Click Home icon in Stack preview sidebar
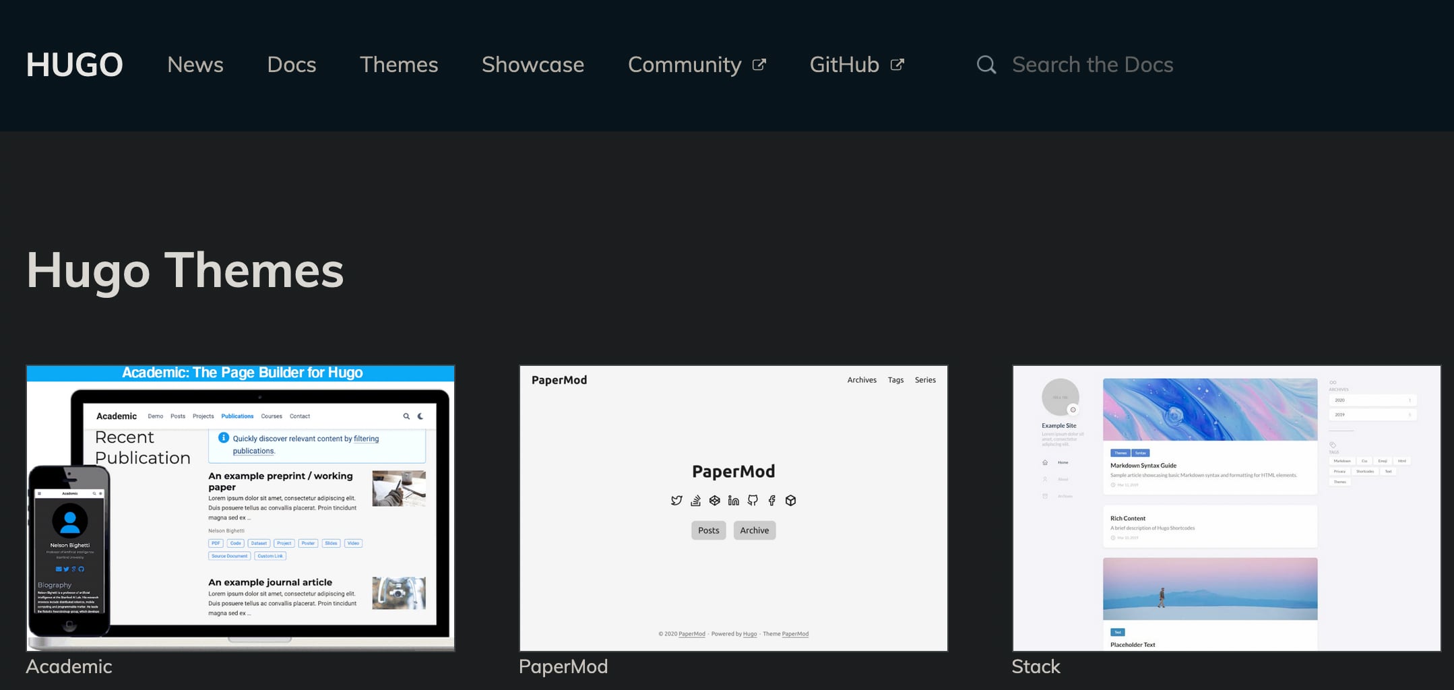This screenshot has width=1454, height=690. [x=1045, y=463]
